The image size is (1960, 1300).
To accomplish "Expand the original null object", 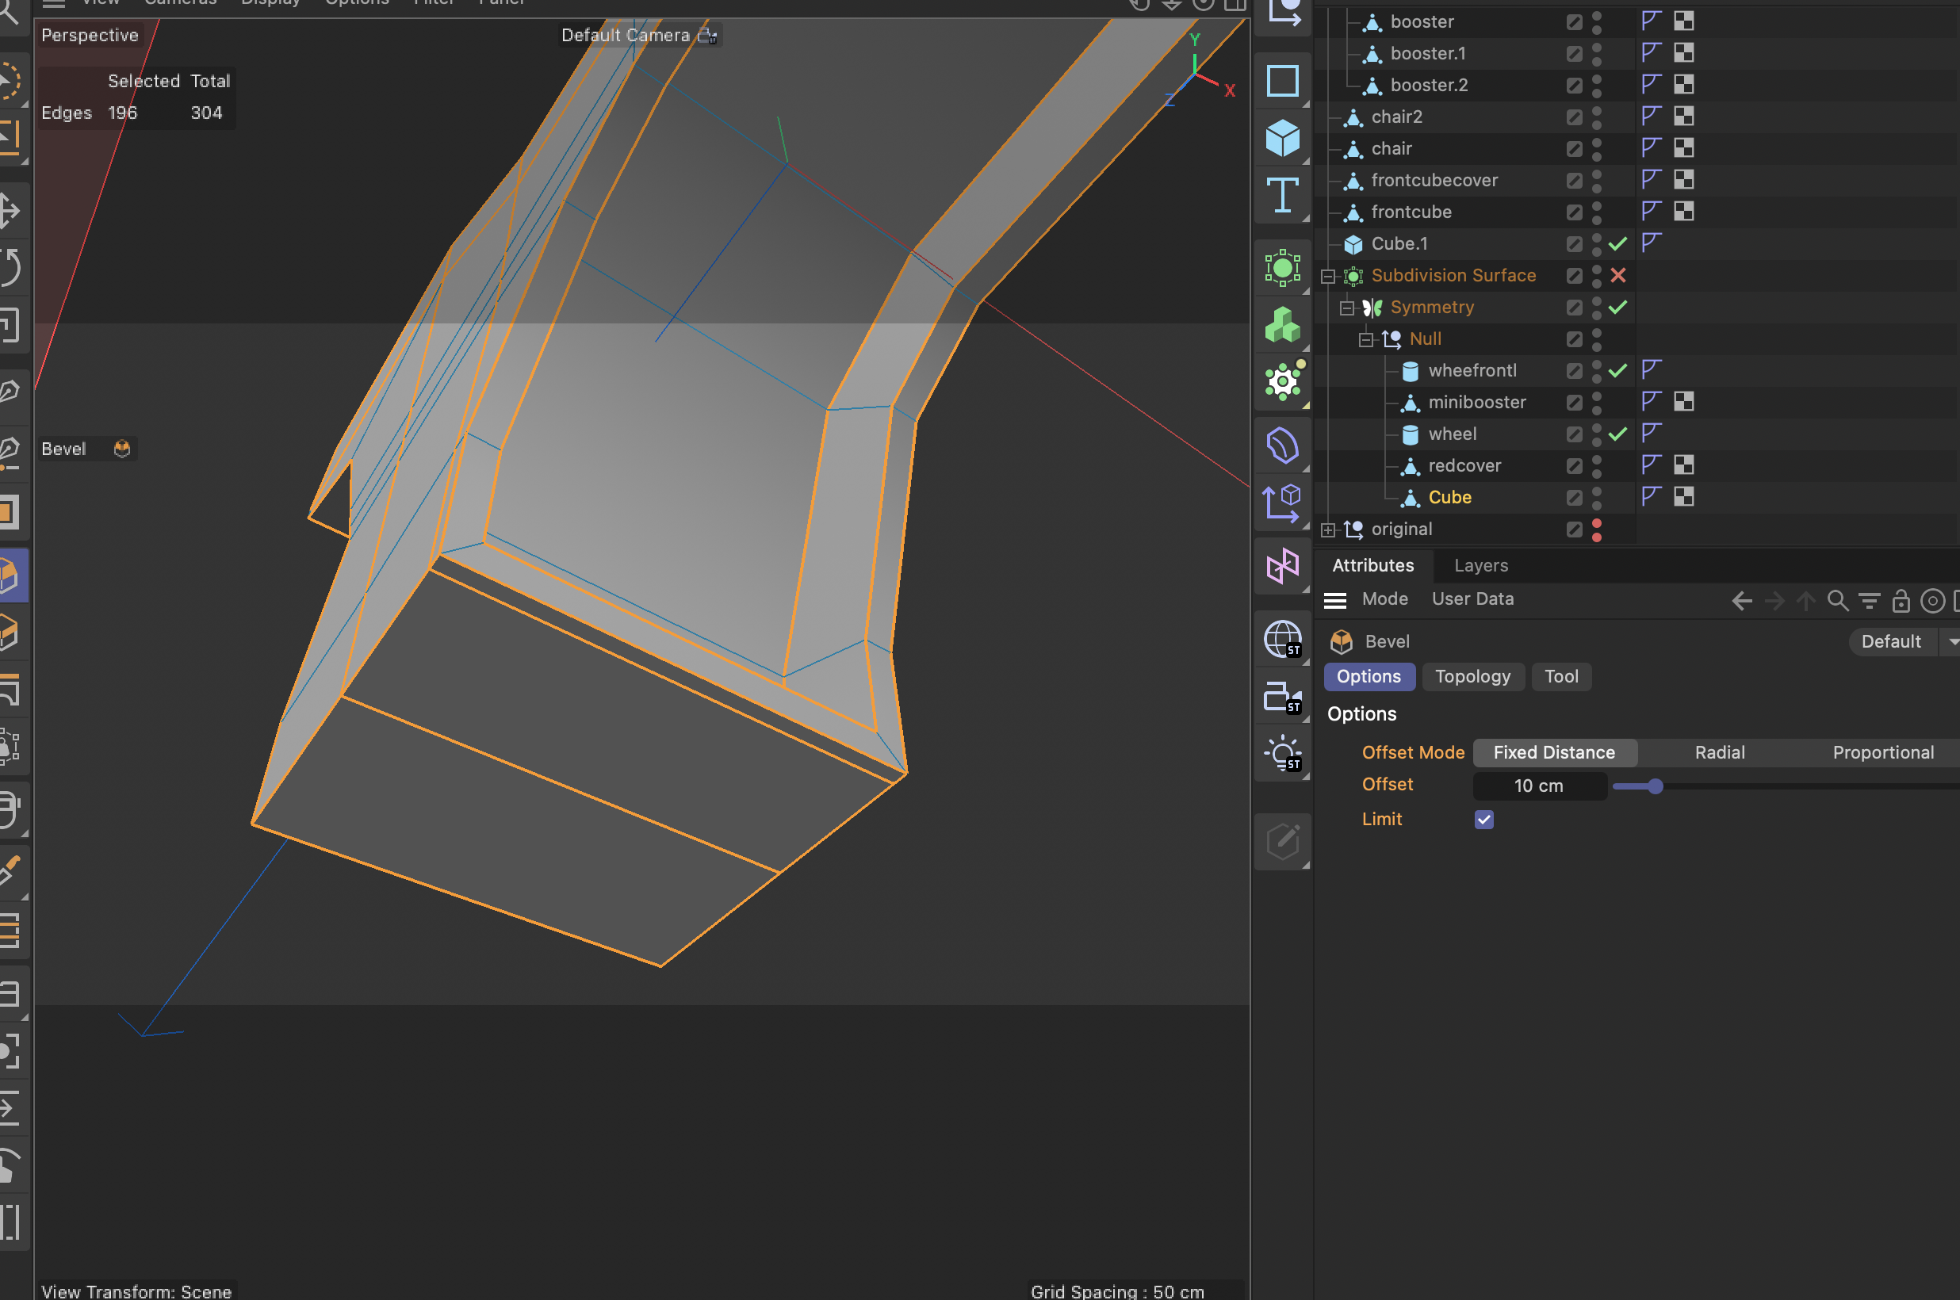I will pos(1327,530).
